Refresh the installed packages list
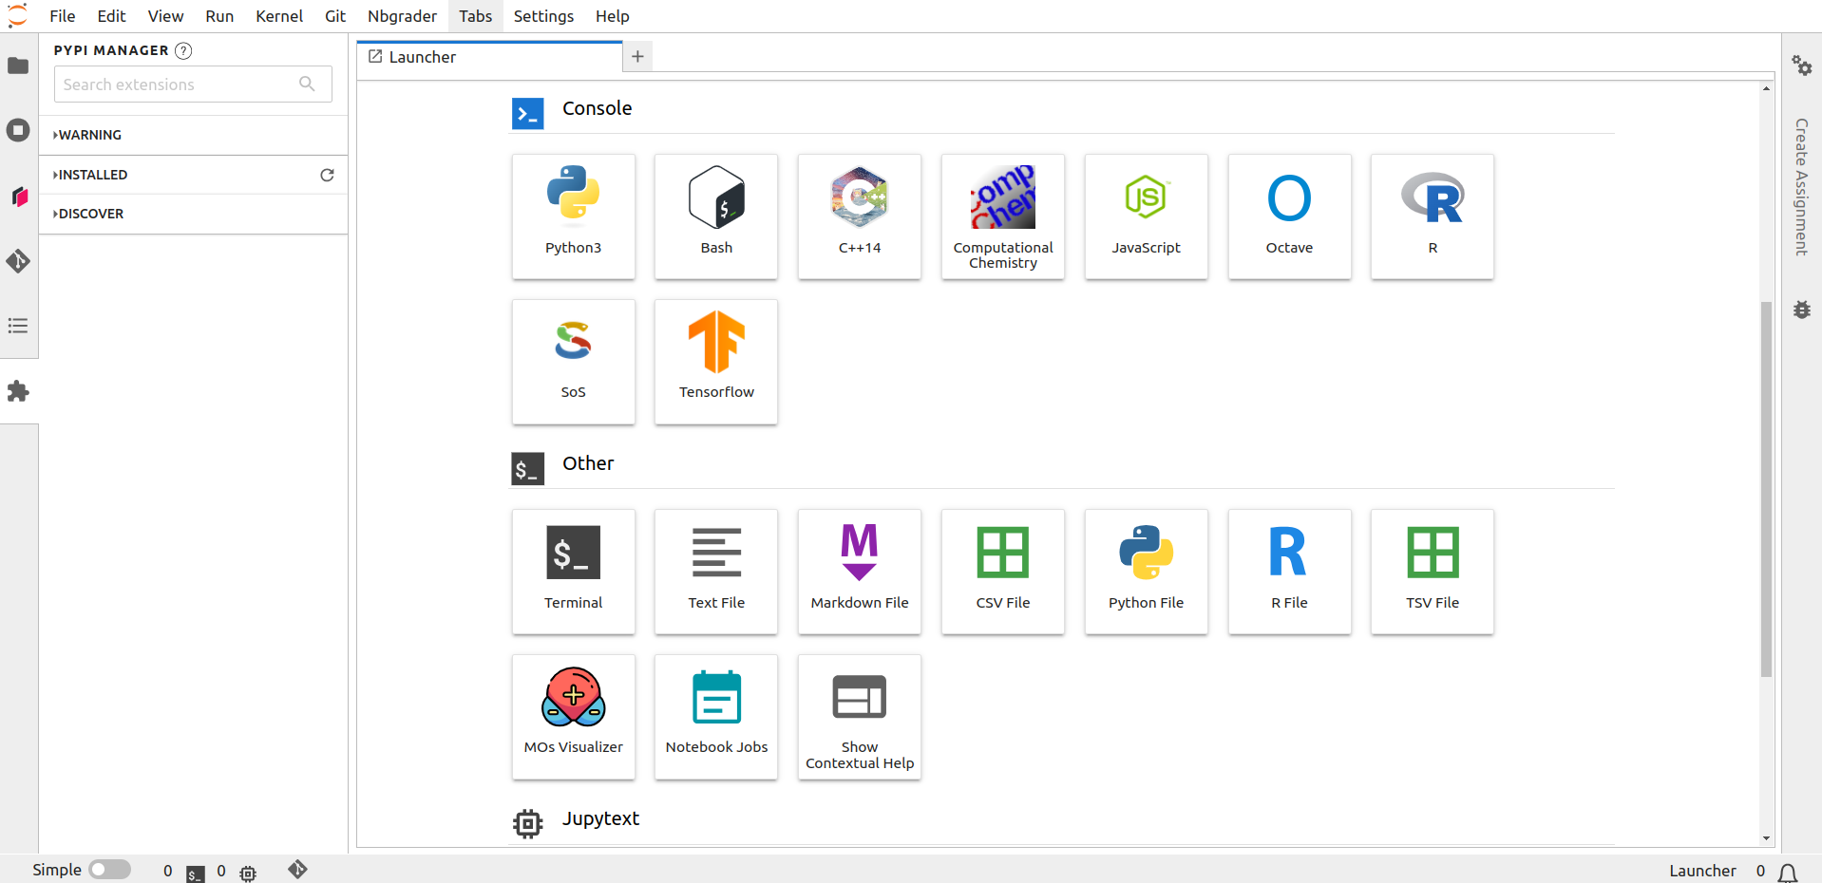The height and width of the screenshot is (883, 1822). point(327,175)
